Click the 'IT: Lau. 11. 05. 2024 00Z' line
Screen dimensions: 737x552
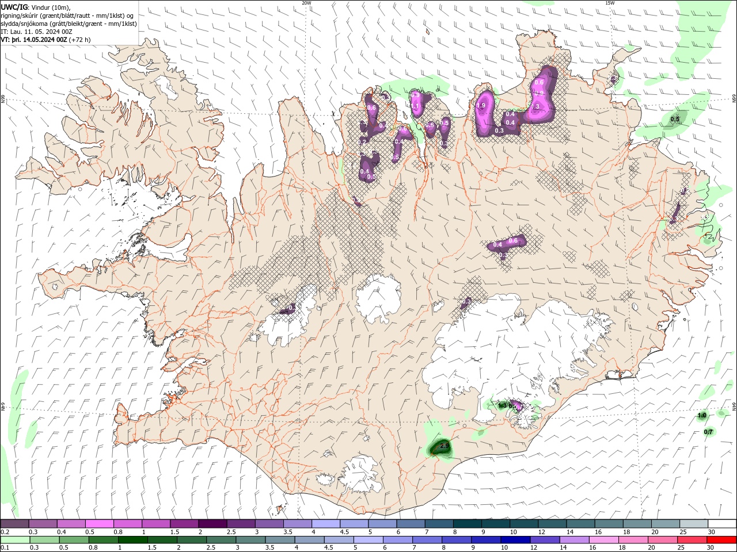(36, 32)
